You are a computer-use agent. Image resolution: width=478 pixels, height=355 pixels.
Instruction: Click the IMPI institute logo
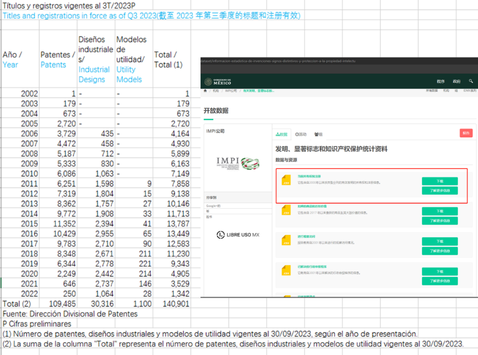[x=238, y=163]
